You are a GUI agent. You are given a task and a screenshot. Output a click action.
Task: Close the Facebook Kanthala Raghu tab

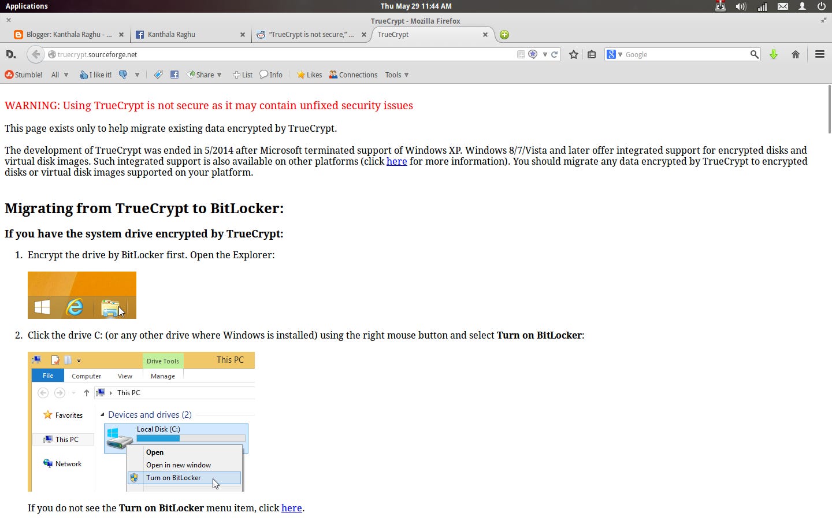[x=243, y=35]
